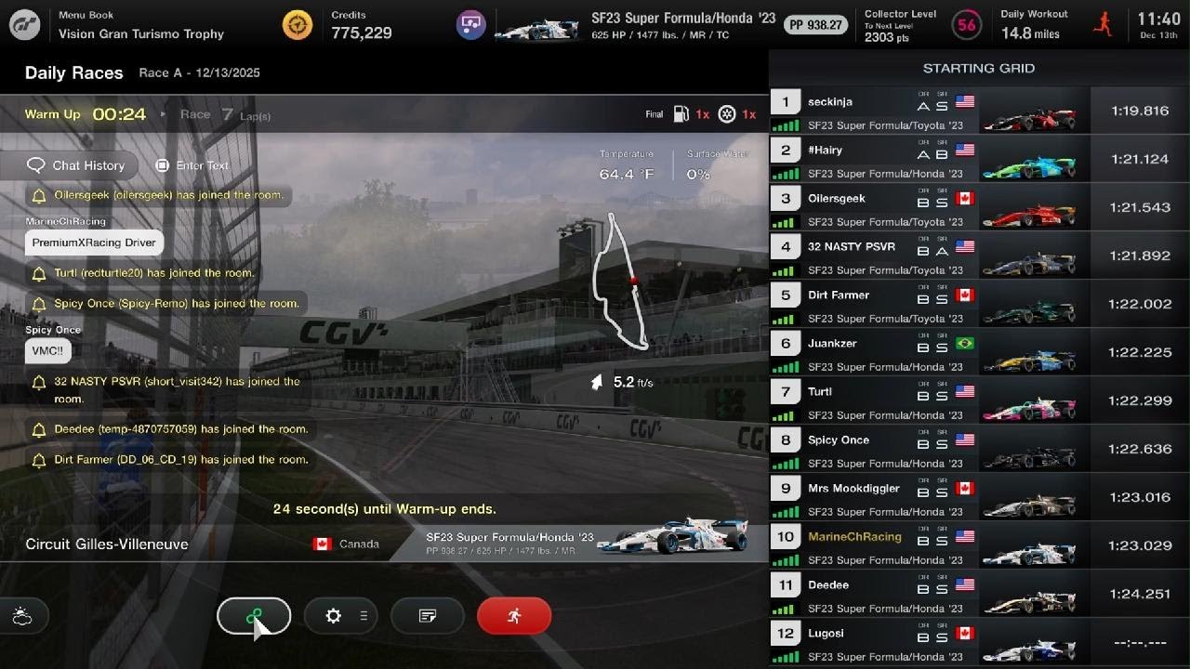Image resolution: width=1190 pixels, height=669 pixels.
Task: Select 32 NASTY PSVR grid row
Action: click(979, 256)
